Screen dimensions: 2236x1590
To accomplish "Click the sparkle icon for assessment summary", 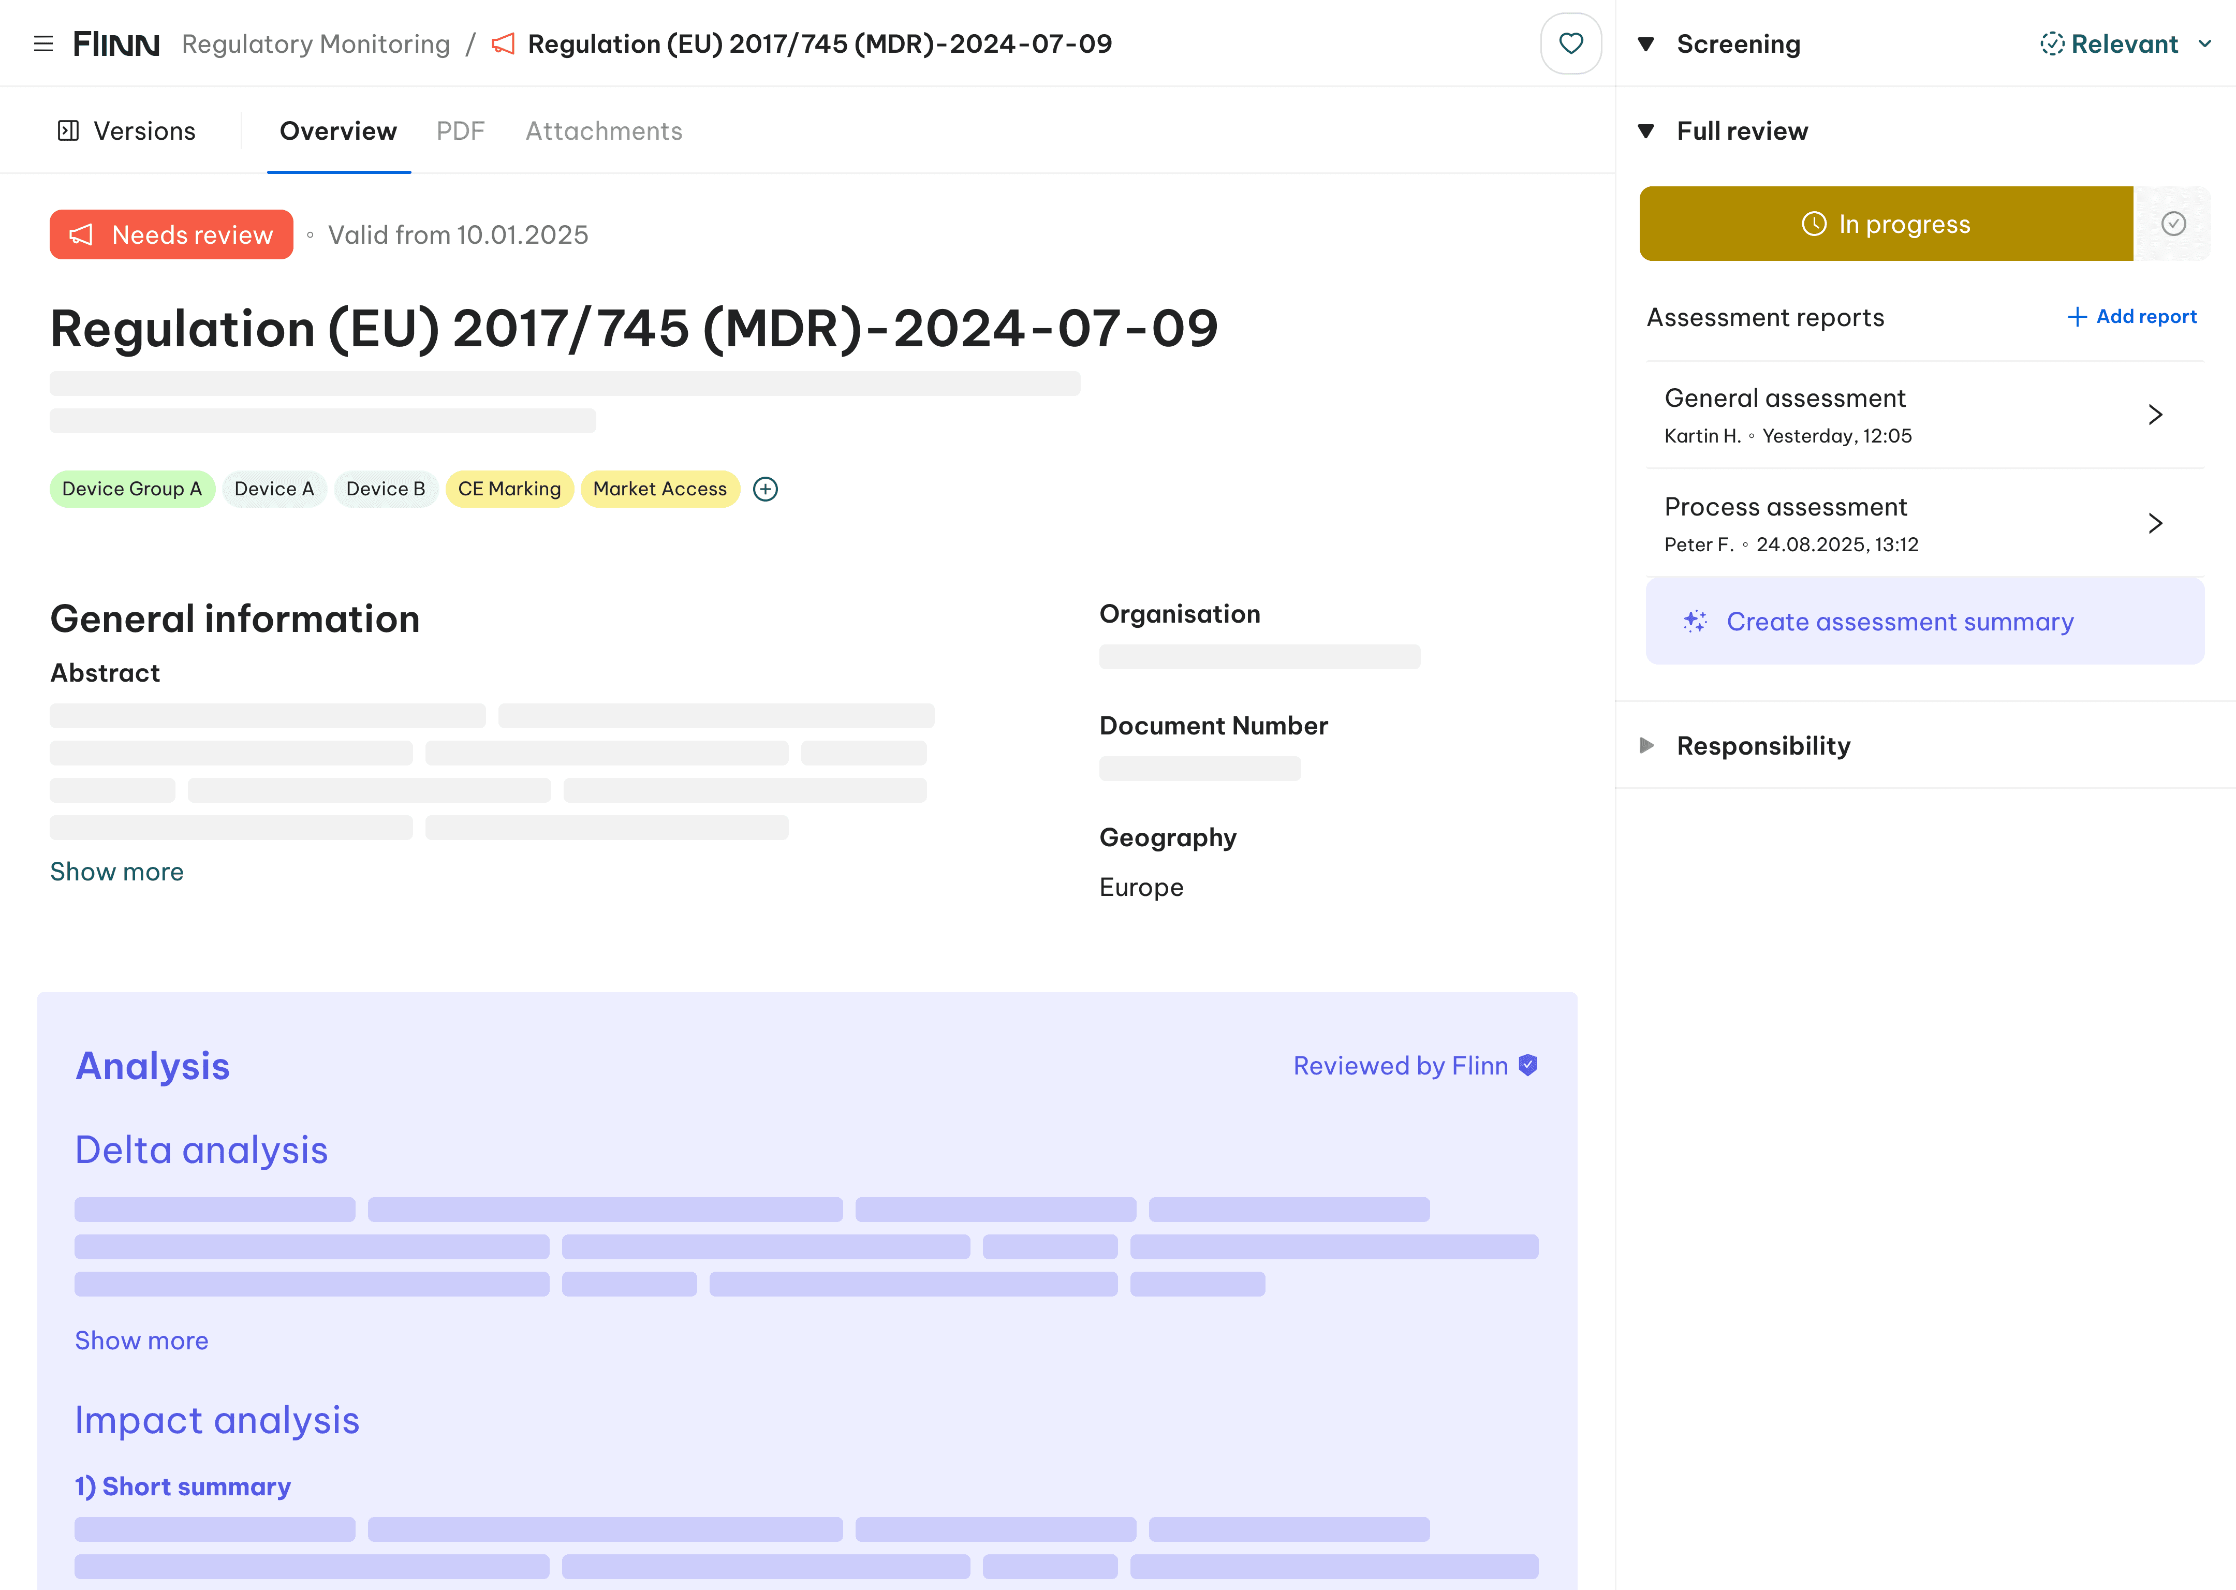I will 1695,622.
